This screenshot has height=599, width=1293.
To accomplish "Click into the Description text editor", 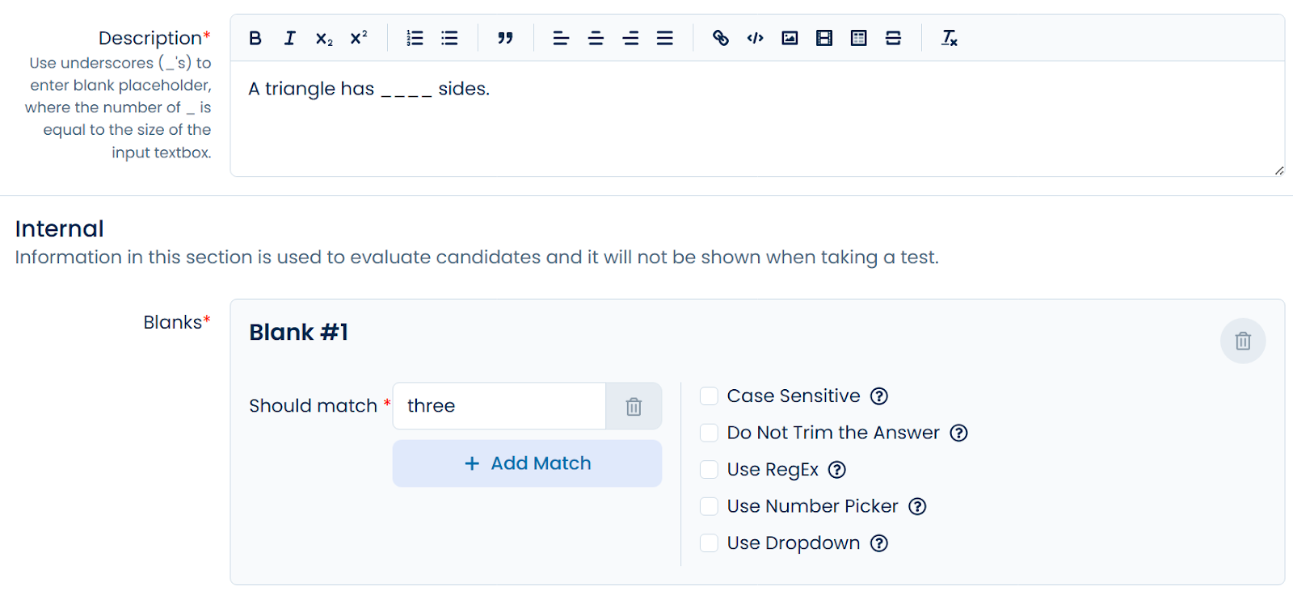I will pyautogui.click(x=757, y=119).
